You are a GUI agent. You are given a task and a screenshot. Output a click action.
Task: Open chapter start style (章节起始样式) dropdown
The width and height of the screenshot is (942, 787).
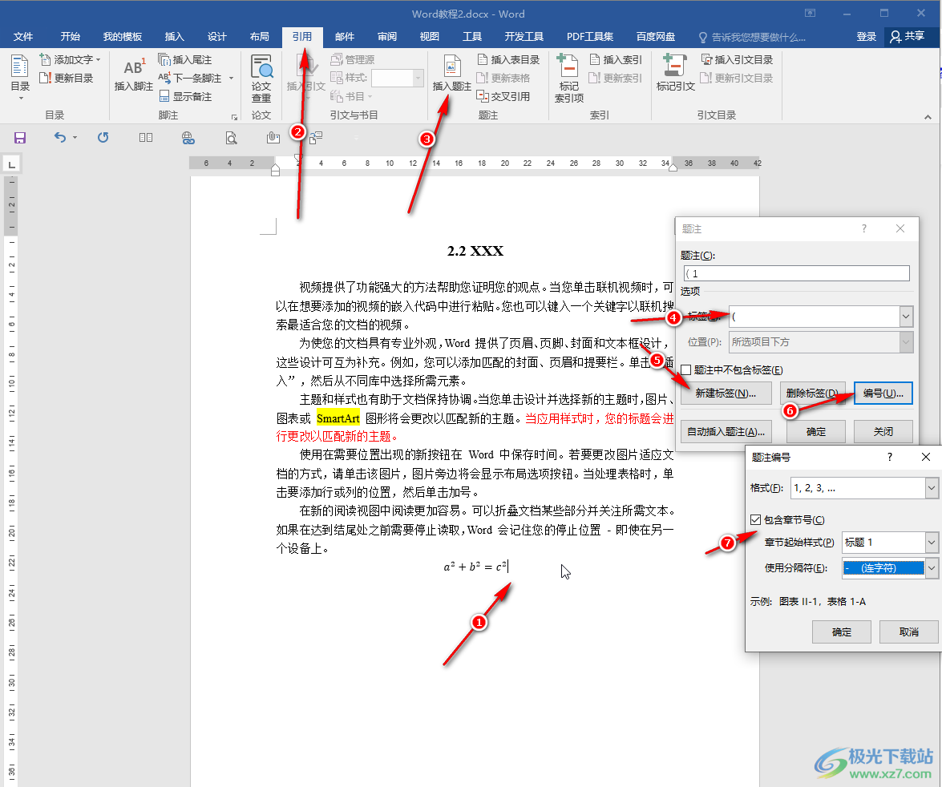[932, 542]
